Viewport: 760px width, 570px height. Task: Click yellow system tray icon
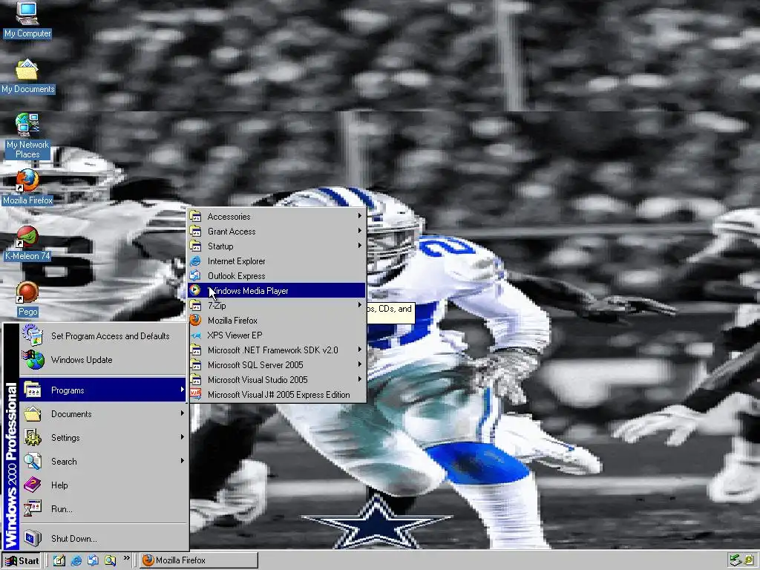(750, 560)
